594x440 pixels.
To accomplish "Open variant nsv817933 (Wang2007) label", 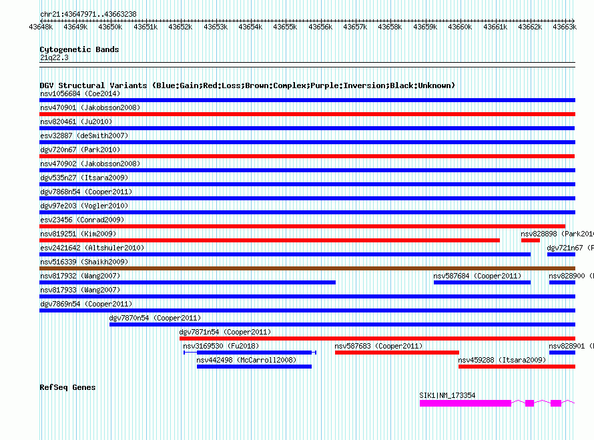I will coord(80,290).
